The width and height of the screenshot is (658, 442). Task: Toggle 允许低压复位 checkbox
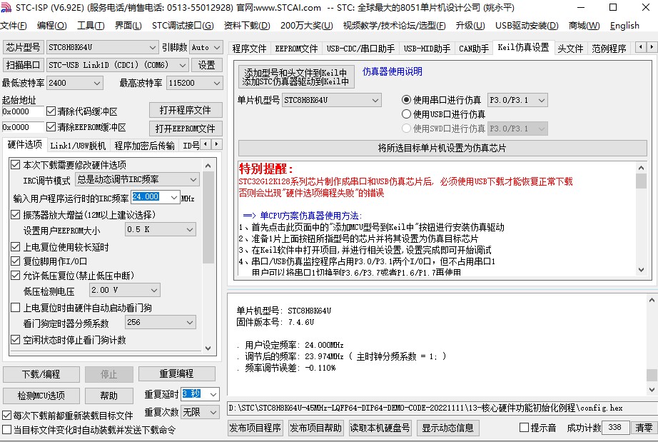click(16, 276)
